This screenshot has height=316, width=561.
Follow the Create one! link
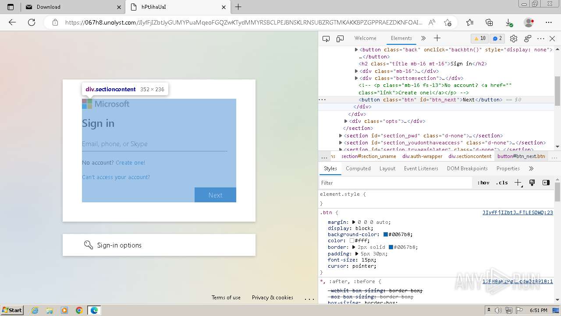tap(130, 162)
